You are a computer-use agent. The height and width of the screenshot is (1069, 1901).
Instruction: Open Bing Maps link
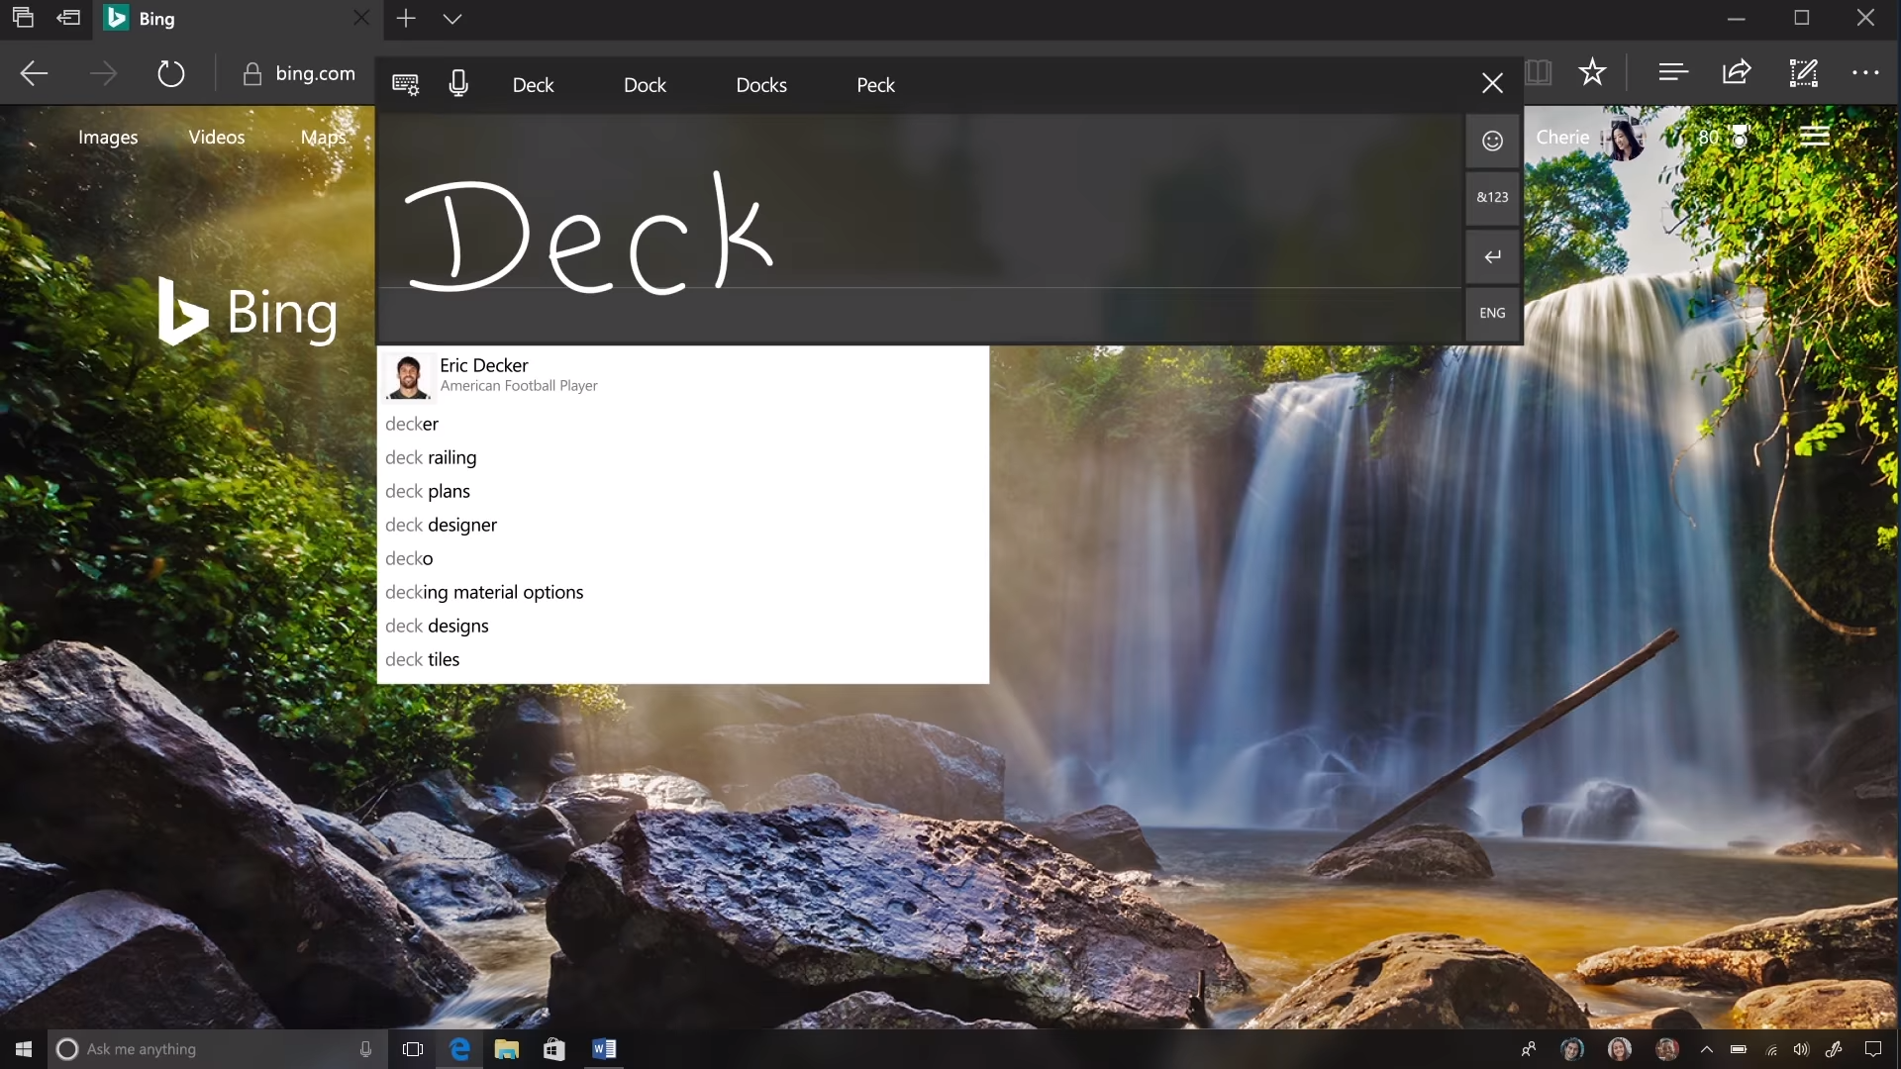[x=324, y=138]
